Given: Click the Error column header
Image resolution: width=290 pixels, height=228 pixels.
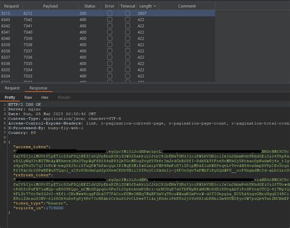Looking at the screenshot, I should pyautogui.click(x=110, y=6).
